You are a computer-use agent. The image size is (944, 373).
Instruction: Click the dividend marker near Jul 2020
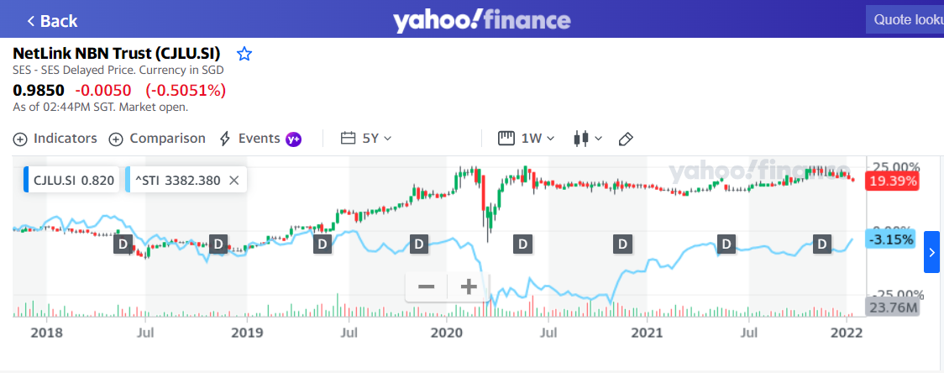(x=522, y=244)
